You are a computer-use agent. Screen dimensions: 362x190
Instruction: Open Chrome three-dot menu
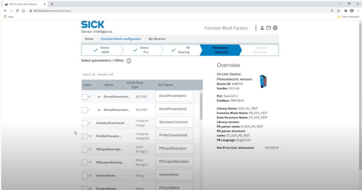coord(358,11)
